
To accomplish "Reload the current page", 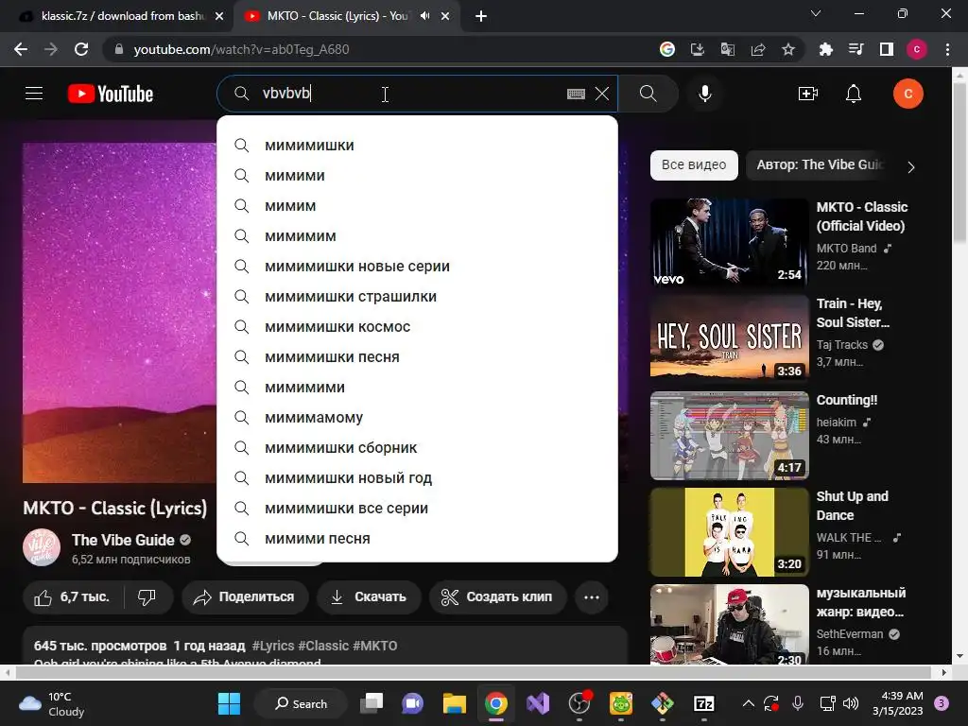I will pos(81,49).
